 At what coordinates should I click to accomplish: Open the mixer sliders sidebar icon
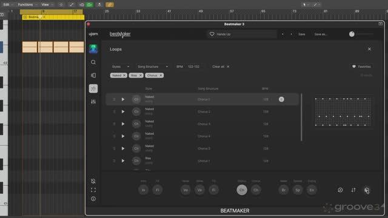point(93,102)
